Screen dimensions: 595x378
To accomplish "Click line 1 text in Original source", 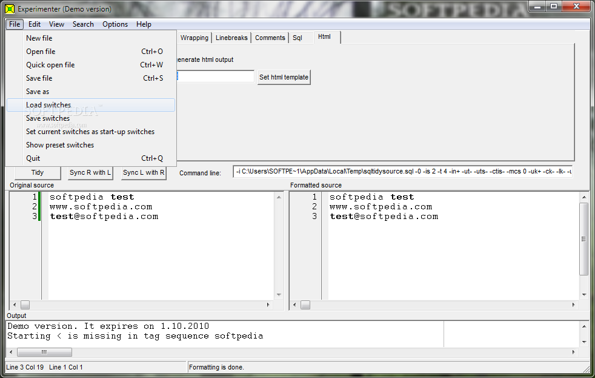I will click(x=92, y=197).
